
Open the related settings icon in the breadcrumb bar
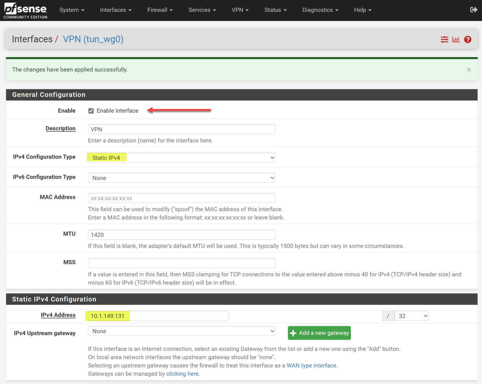444,39
